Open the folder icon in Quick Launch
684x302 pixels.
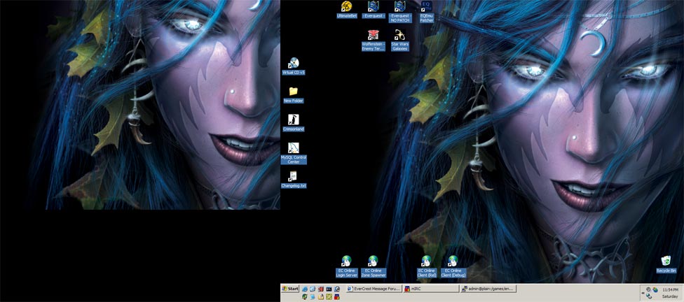click(x=321, y=297)
